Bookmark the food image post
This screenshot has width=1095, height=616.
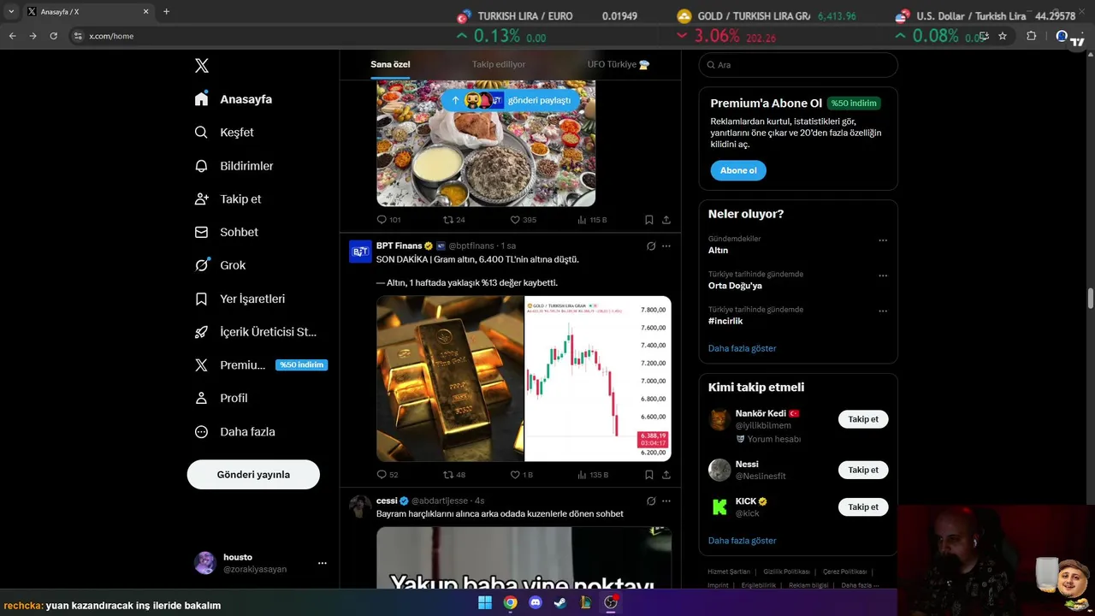pos(649,220)
